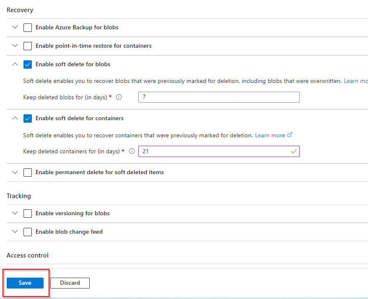Enable Azure Backup for blobs checkbox
Viewport: 368px width, 299px height.
coord(28,28)
